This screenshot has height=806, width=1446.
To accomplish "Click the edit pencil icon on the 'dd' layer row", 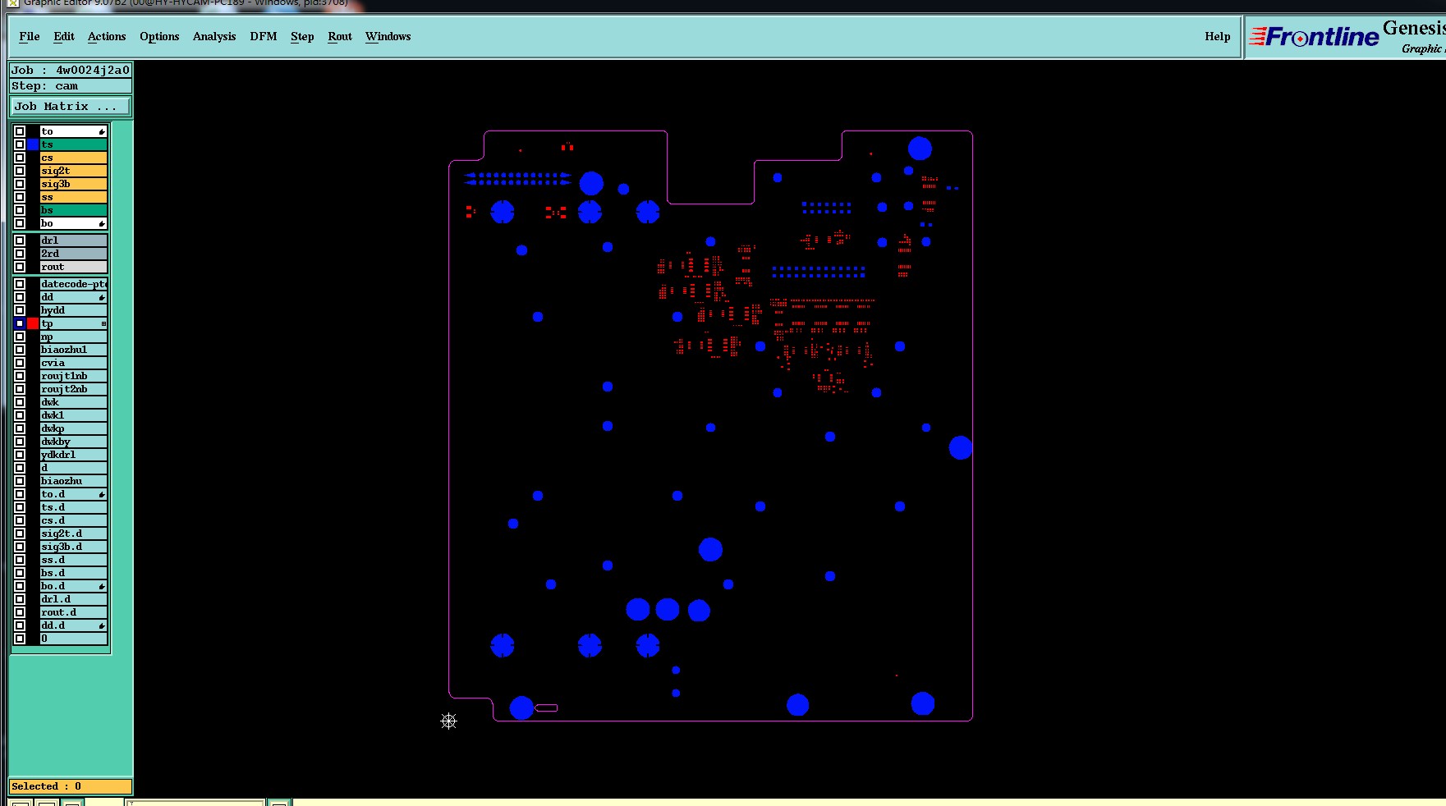I will [x=102, y=297].
